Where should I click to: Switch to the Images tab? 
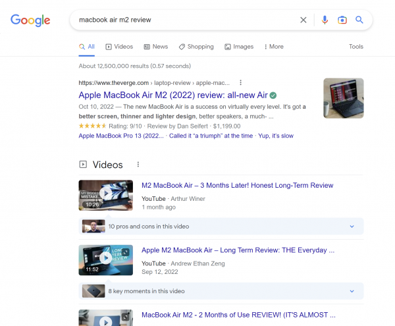click(239, 47)
